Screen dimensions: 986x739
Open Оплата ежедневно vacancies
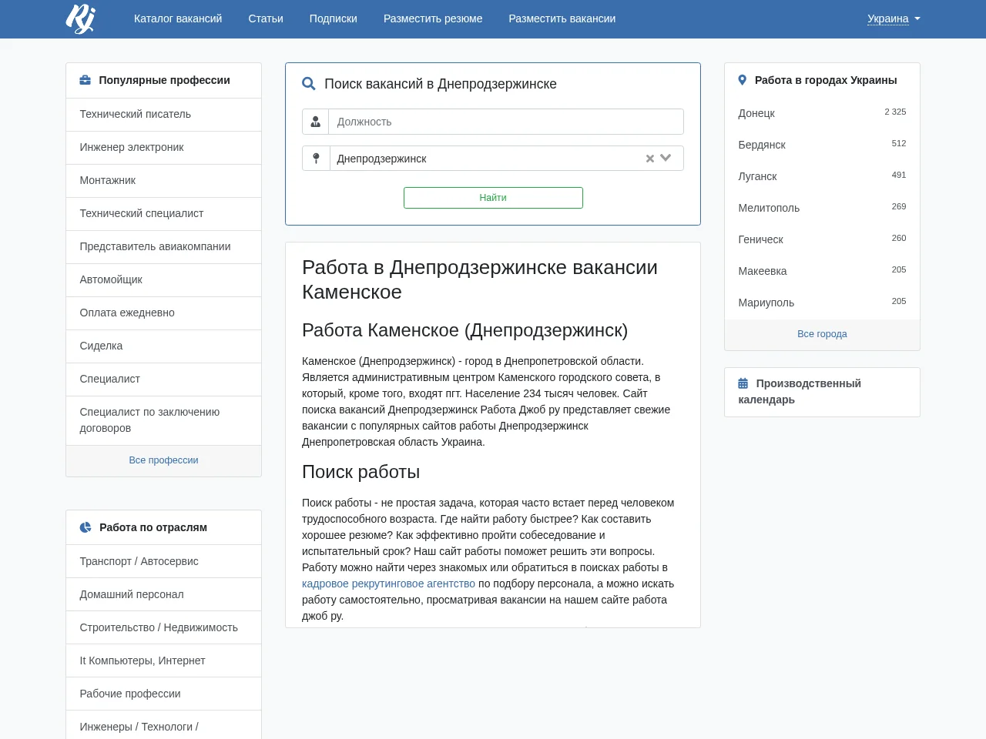[x=163, y=313]
